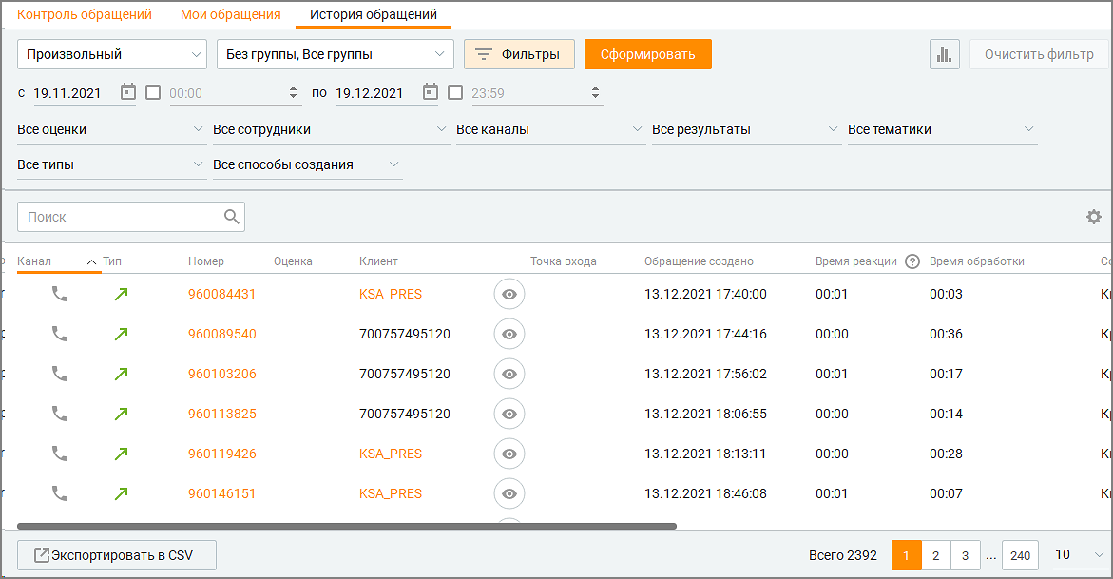This screenshot has width=1113, height=579.
Task: Click the help icon beside Время реакции
Action: click(x=912, y=261)
